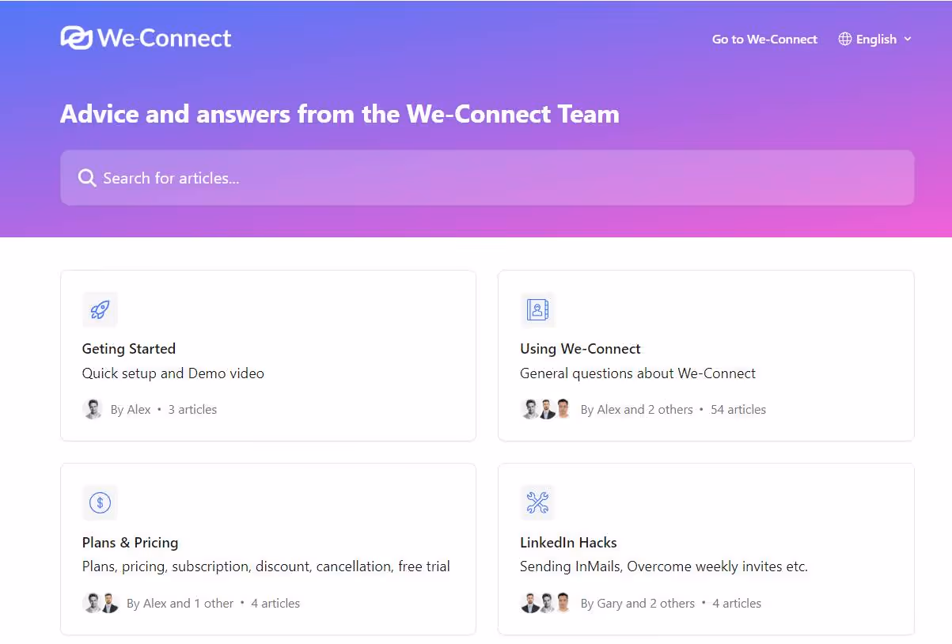Viewport: 952px width, 644px height.
Task: Click the dollar sign icon on Plans & Pricing
Action: click(x=100, y=502)
